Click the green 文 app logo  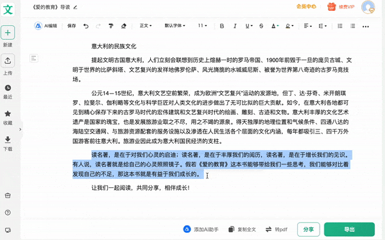coord(8,10)
